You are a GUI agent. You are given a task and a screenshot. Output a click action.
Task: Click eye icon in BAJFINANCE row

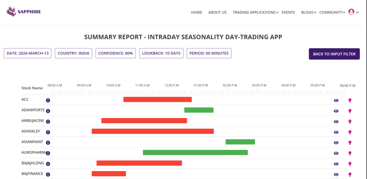[x=336, y=174]
